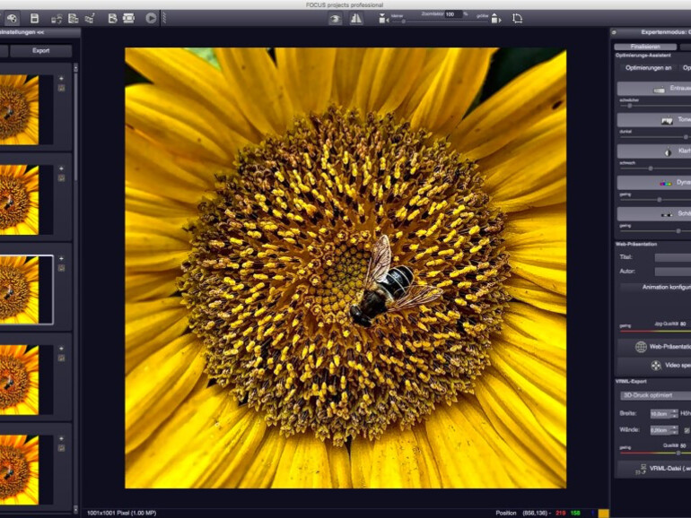Click the Expertenmodus panel collapse icon
Viewport: 691px width, 518px height.
click(614, 32)
